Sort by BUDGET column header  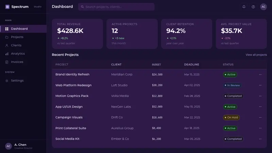156,65
